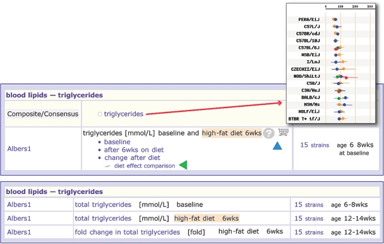Click the upper 'blood lipids — triglycerides' heading
Viewport: 384px width, 244px height.
(x=54, y=95)
